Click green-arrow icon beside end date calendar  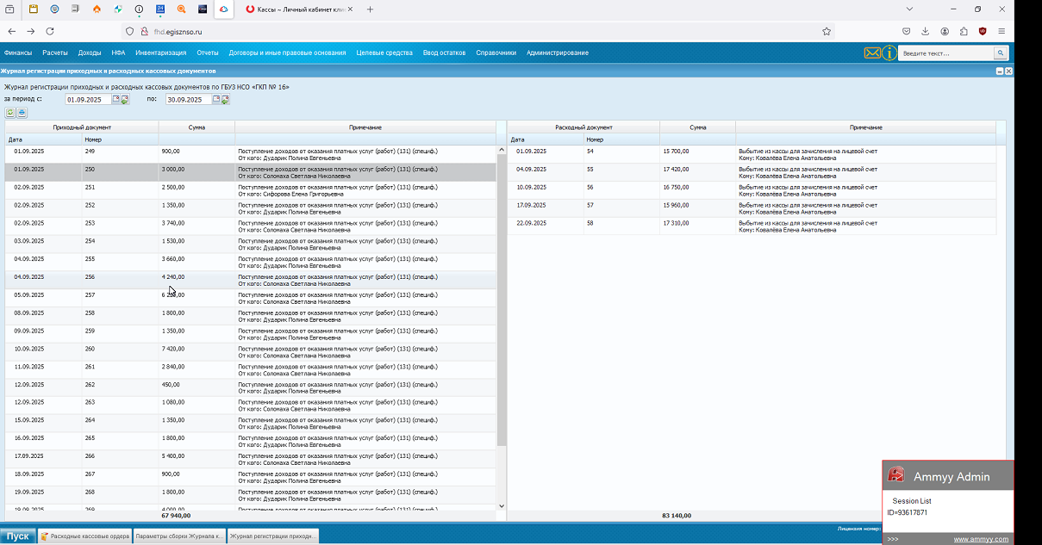(225, 100)
